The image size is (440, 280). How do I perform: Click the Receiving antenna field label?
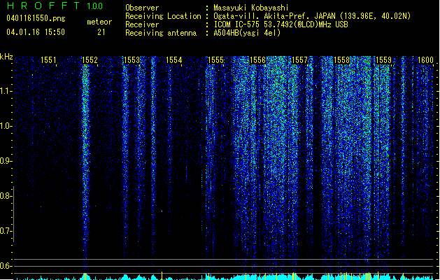[x=161, y=33]
